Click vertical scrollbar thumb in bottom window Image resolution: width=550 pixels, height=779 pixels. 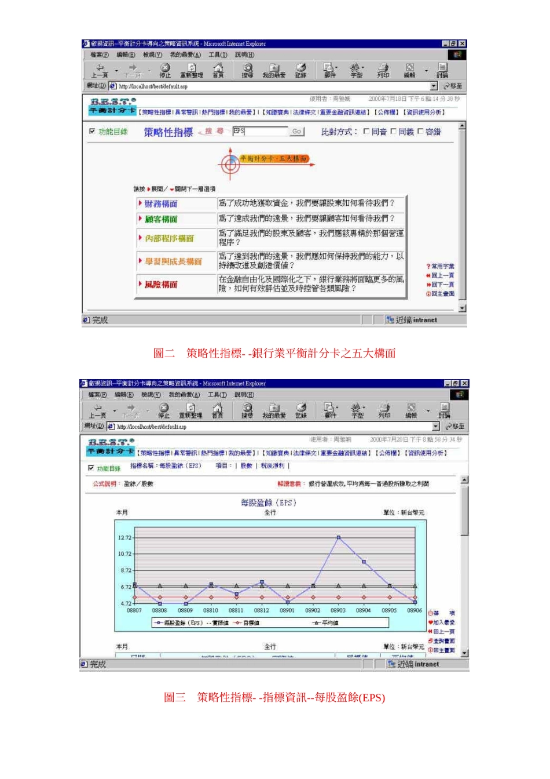(x=464, y=510)
